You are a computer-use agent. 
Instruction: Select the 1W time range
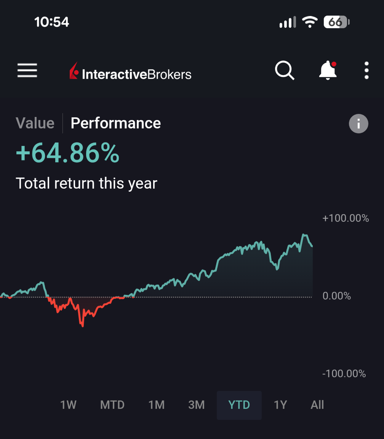(69, 405)
